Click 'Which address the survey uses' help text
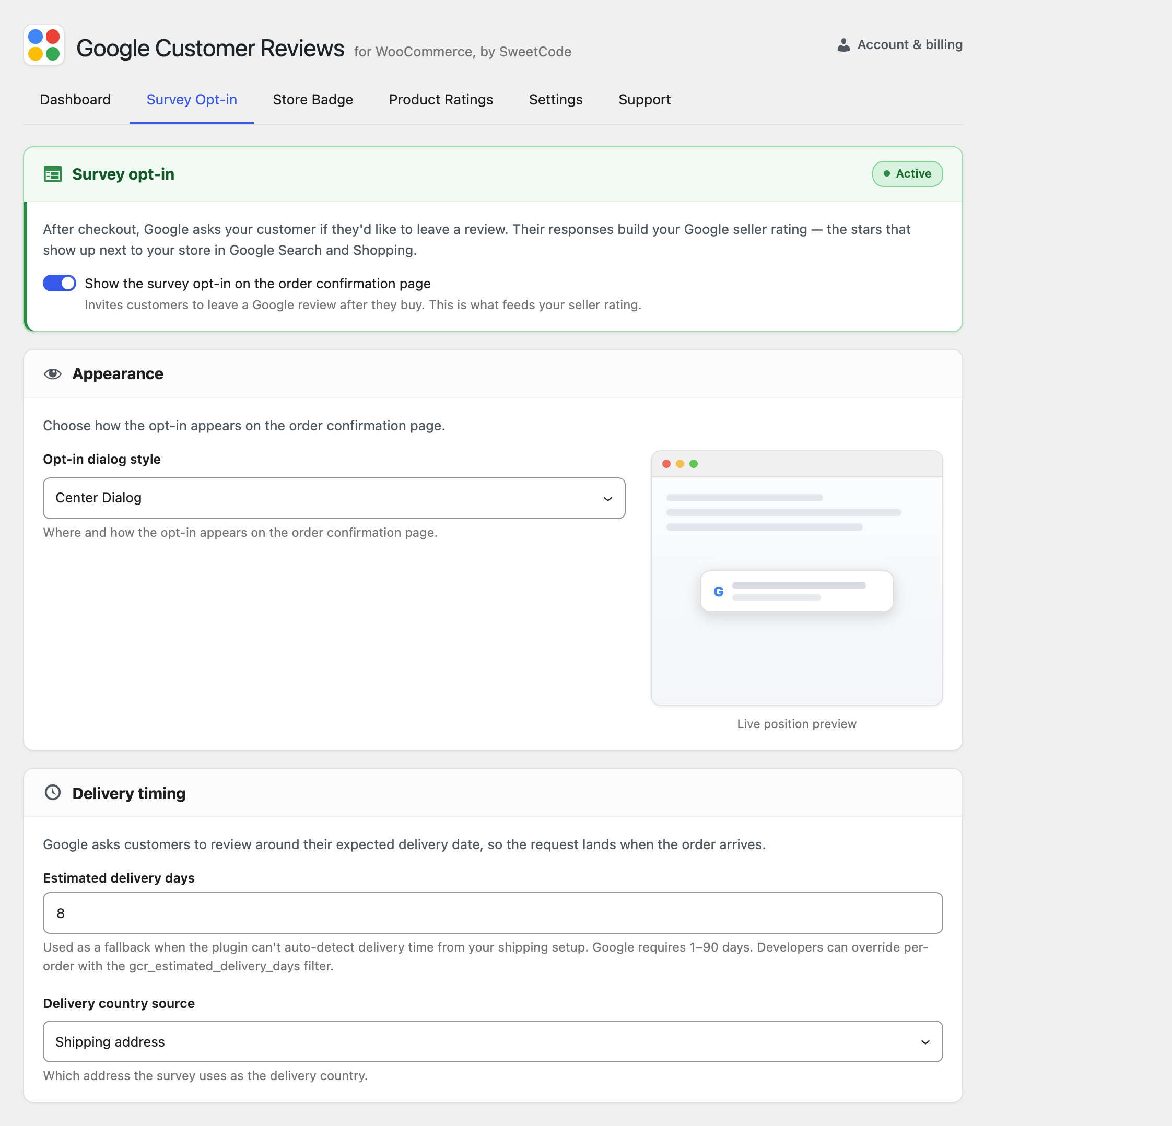 (x=205, y=1075)
